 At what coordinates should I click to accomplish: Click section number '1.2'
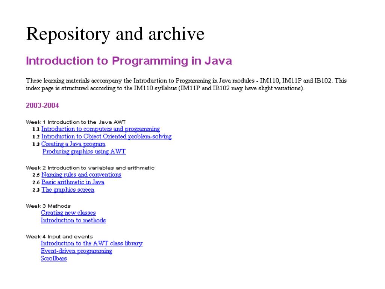tap(36, 137)
